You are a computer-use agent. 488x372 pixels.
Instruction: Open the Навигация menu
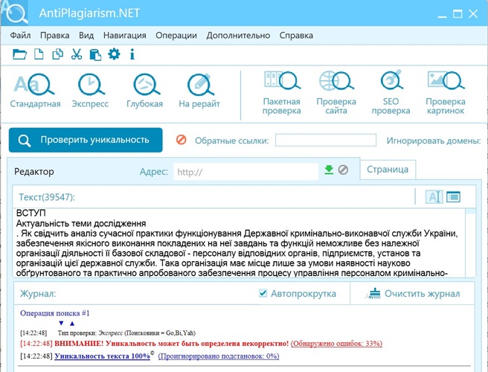(125, 36)
